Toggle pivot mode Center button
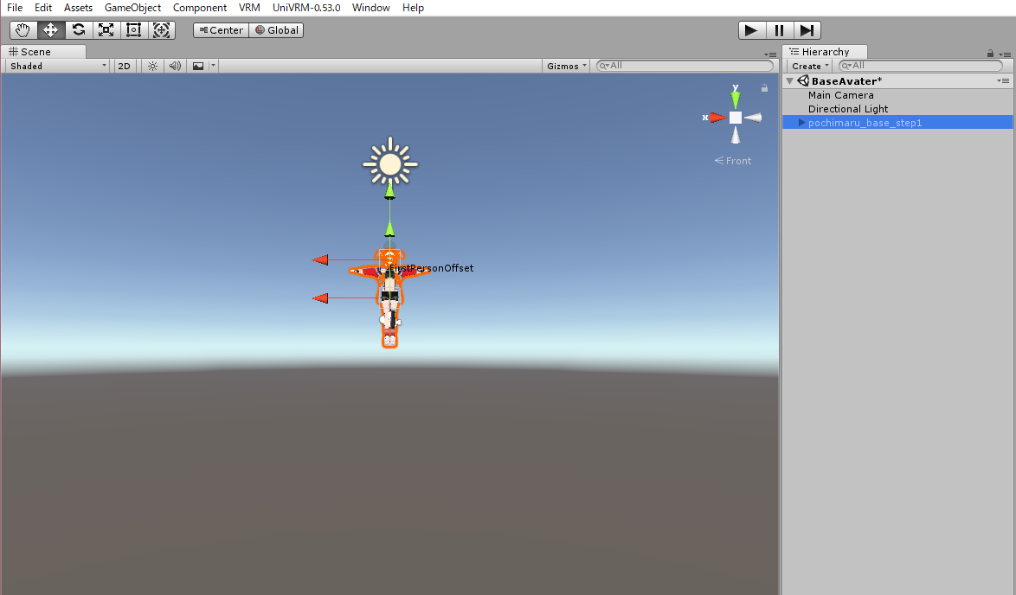Viewport: 1016px width, 595px height. (x=221, y=30)
